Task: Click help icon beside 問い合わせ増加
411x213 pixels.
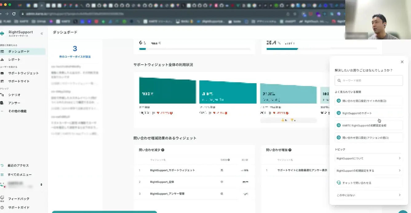Action: point(290,150)
